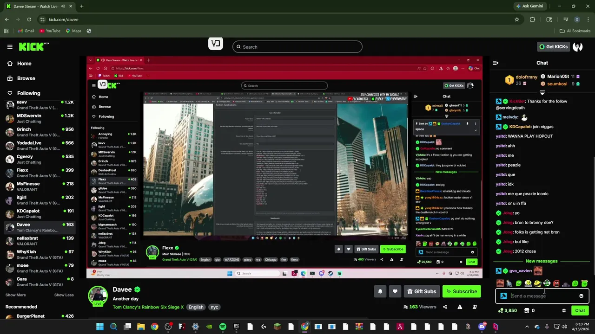Screen dimensions: 595x334
Task: Open Marion05t on chat leaderboard
Action: (558, 77)
